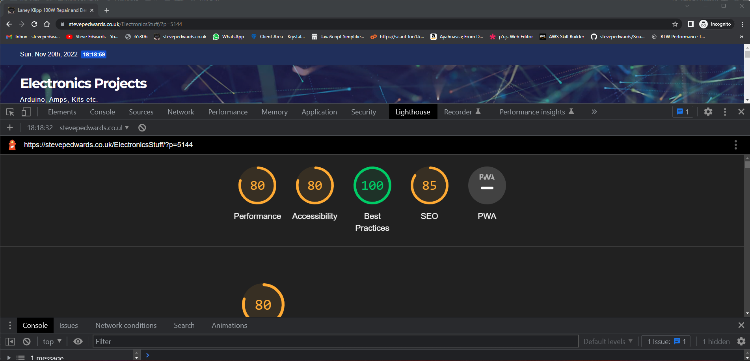Viewport: 750px width, 361px height.
Task: Click the console Filter input field
Action: pos(335,342)
